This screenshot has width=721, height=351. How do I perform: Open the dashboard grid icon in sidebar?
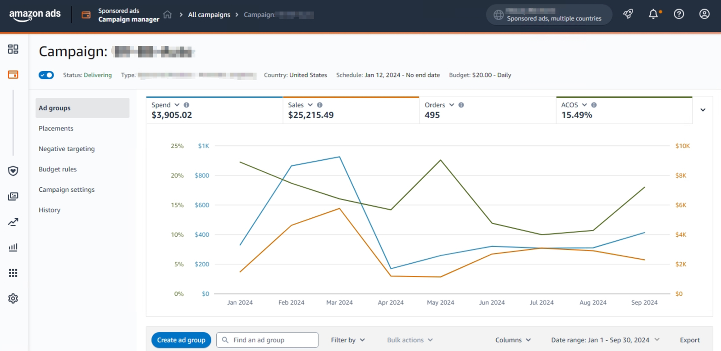click(13, 49)
